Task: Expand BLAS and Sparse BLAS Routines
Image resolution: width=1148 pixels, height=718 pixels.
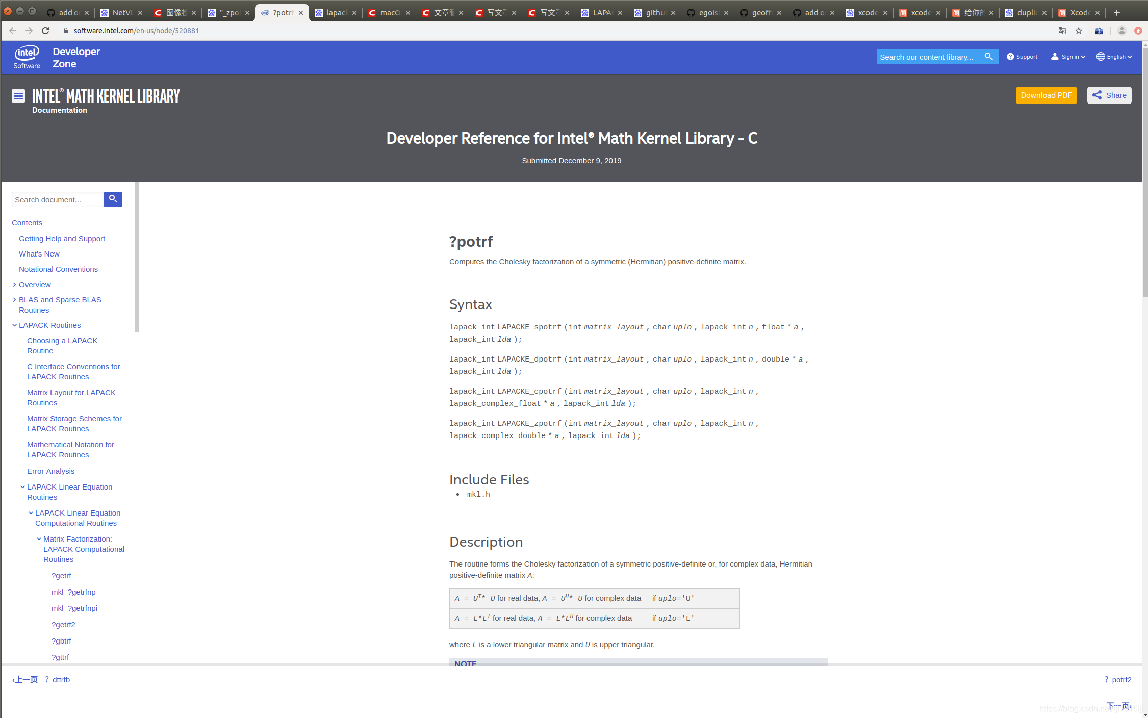Action: click(14, 300)
